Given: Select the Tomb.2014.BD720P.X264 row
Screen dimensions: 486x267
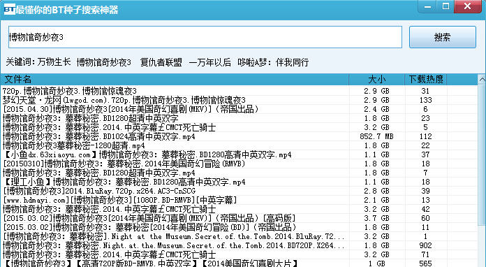Looking at the screenshot, I should 239,245.
